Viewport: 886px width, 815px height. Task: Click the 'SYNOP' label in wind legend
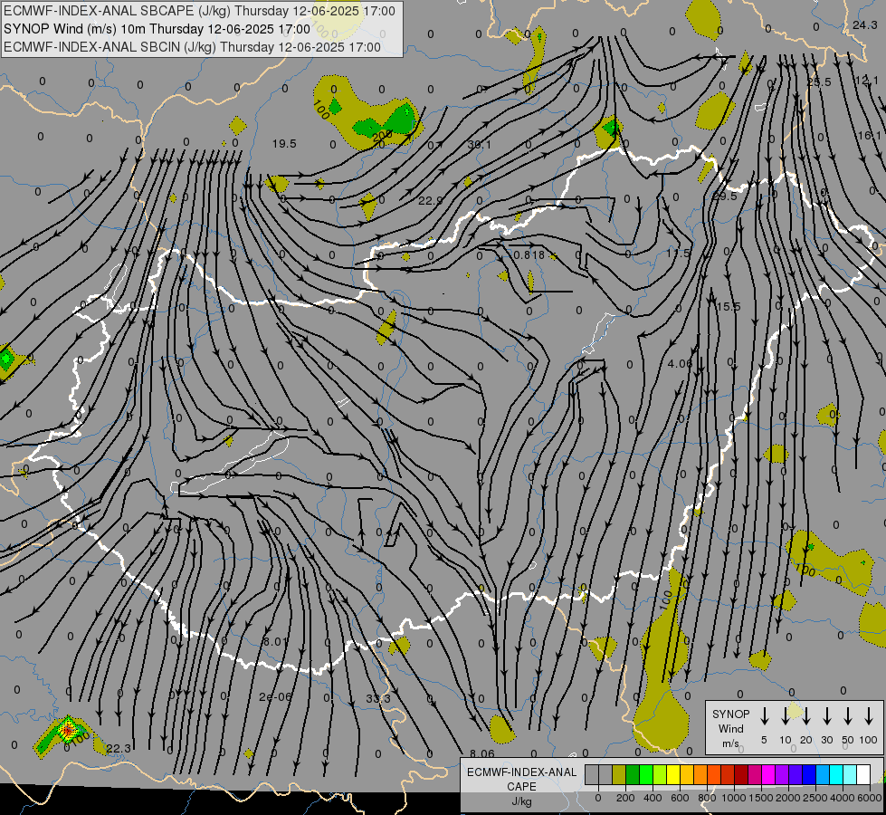point(730,714)
